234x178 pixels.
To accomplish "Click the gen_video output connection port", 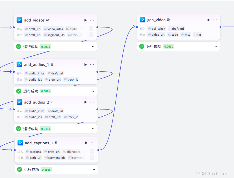I will click(x=220, y=27).
